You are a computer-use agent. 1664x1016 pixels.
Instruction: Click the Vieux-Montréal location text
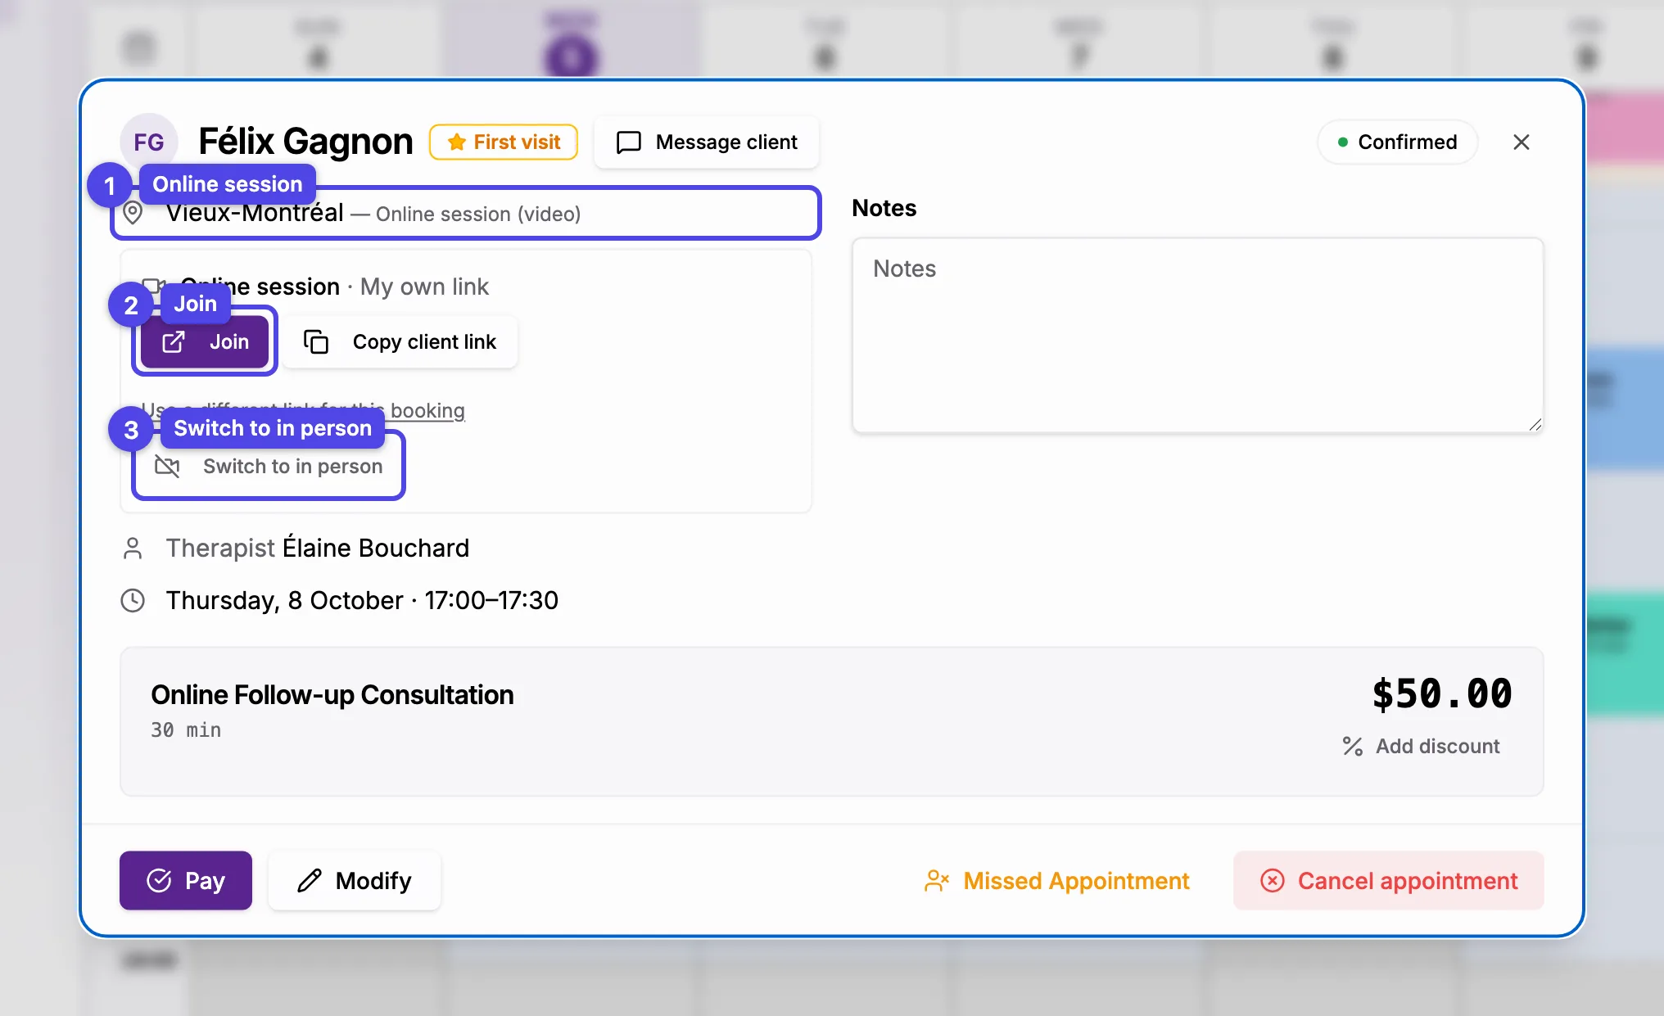pyautogui.click(x=255, y=213)
